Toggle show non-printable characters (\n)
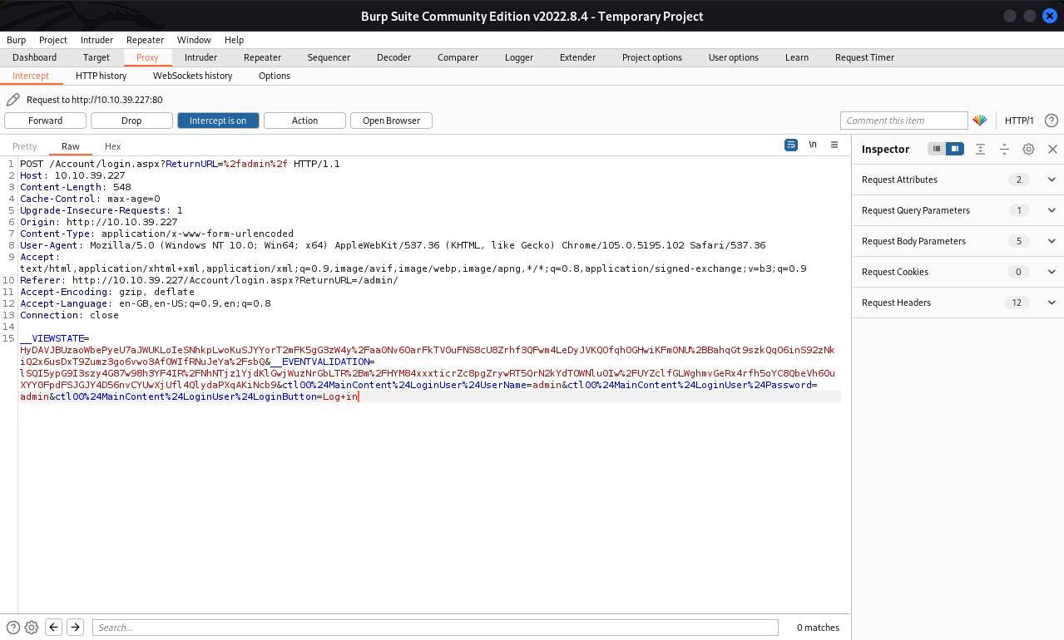Screen dimensions: 1064x640 point(813,145)
